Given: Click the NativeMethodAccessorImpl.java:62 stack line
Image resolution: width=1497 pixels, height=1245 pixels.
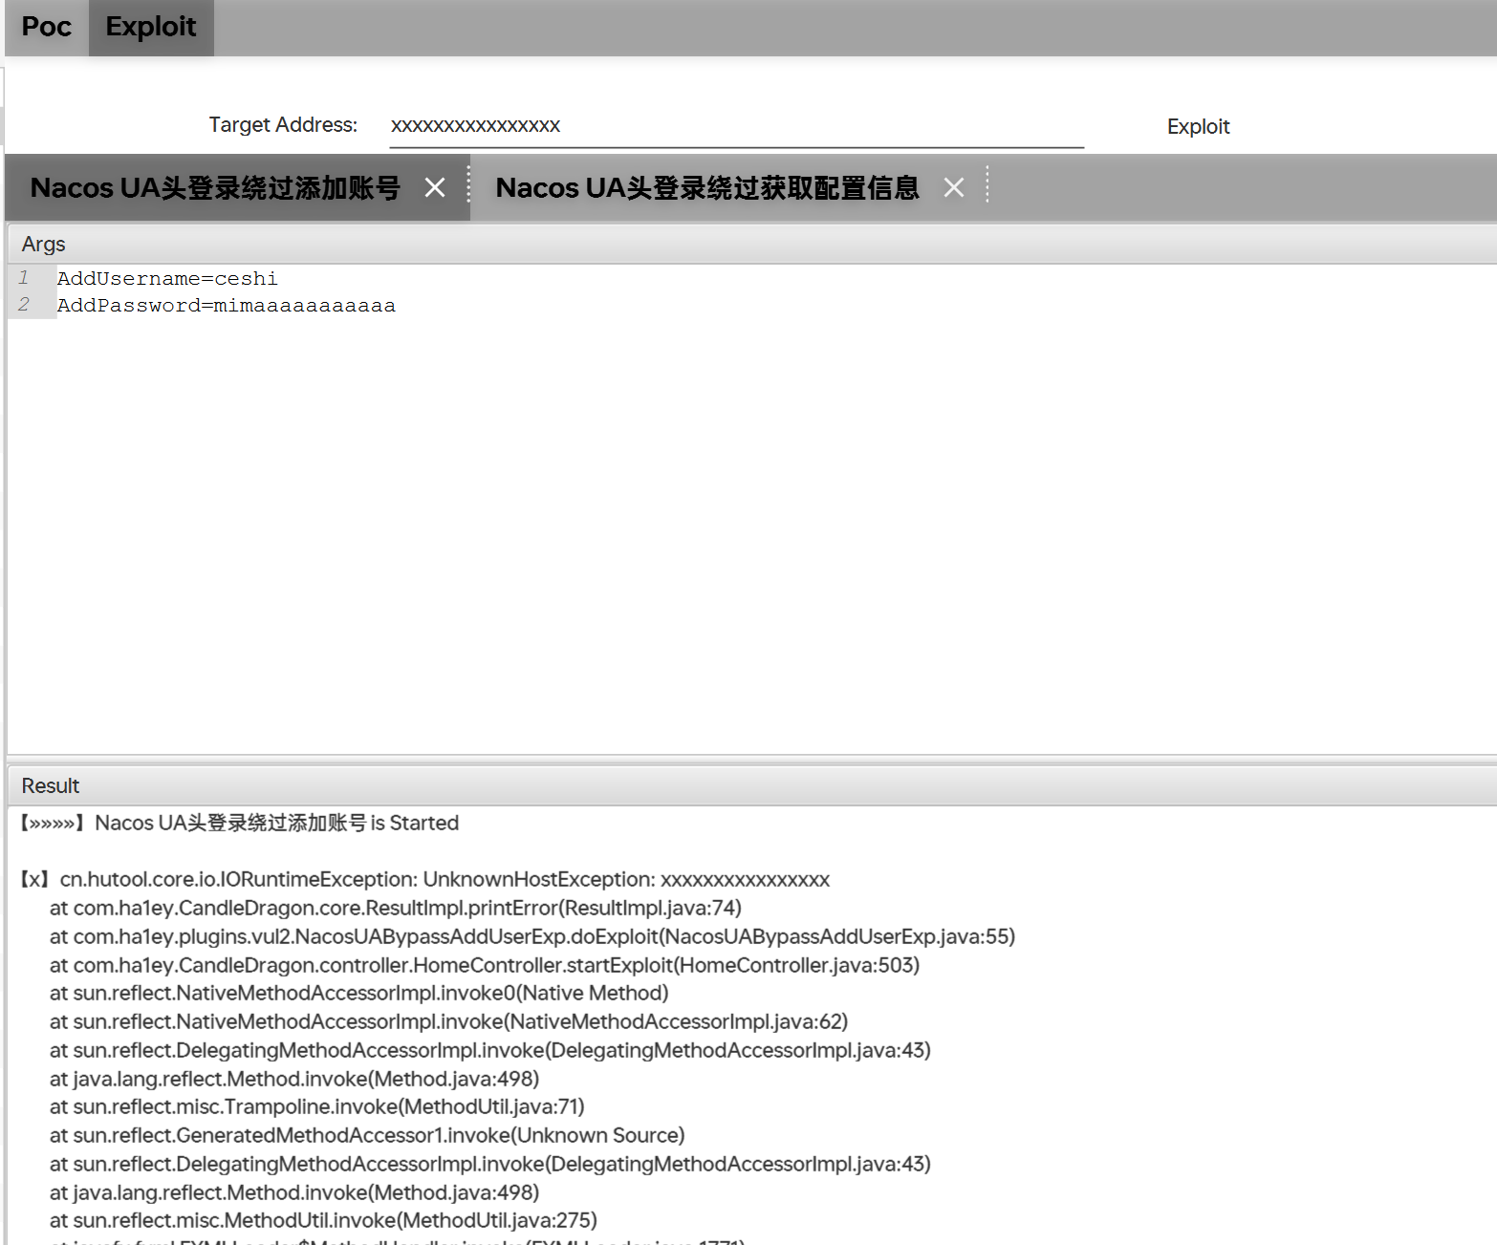Looking at the screenshot, I should tap(449, 1021).
